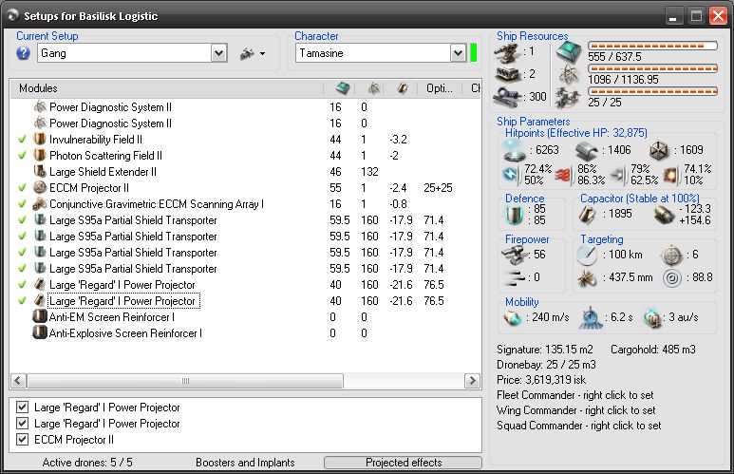Open the Active drones: 5 / 5 tab
This screenshot has height=474, width=734.
(87, 463)
